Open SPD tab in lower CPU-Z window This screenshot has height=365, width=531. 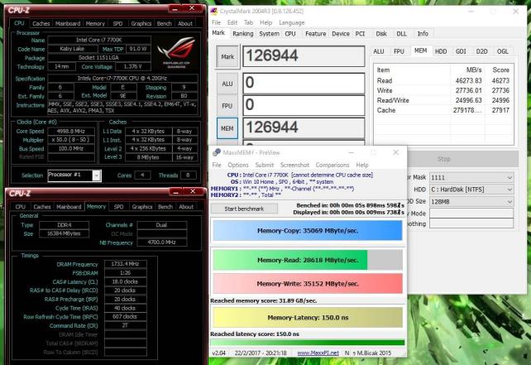coord(118,207)
